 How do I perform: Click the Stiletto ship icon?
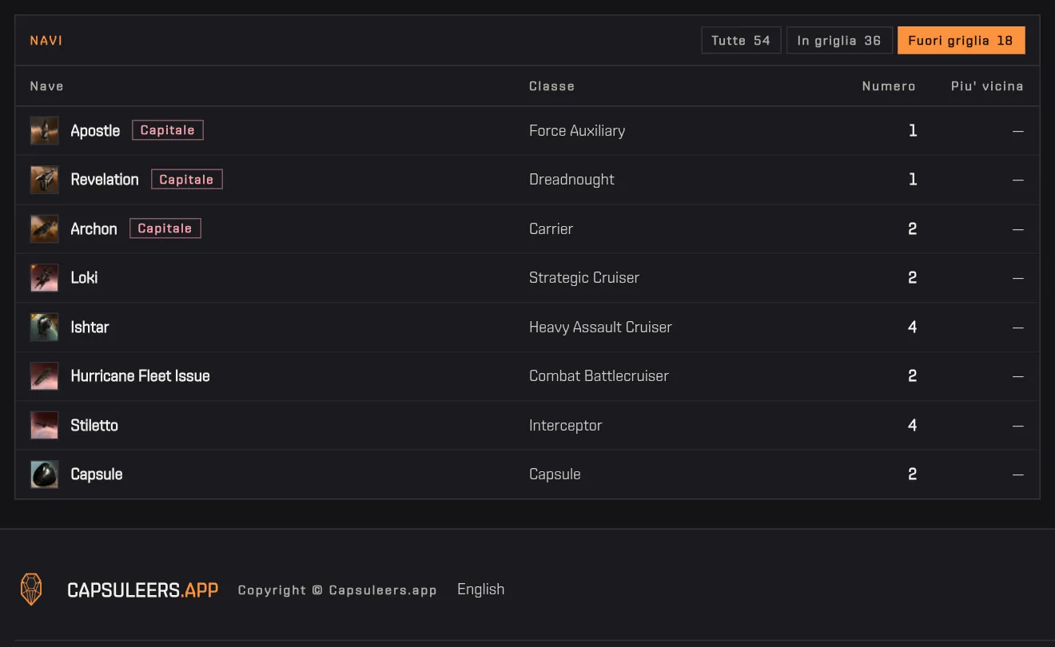(x=44, y=425)
